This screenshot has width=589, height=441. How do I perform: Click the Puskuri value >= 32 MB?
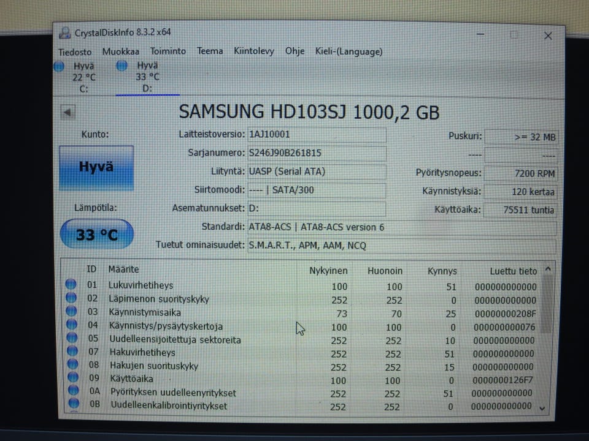pyautogui.click(x=521, y=137)
